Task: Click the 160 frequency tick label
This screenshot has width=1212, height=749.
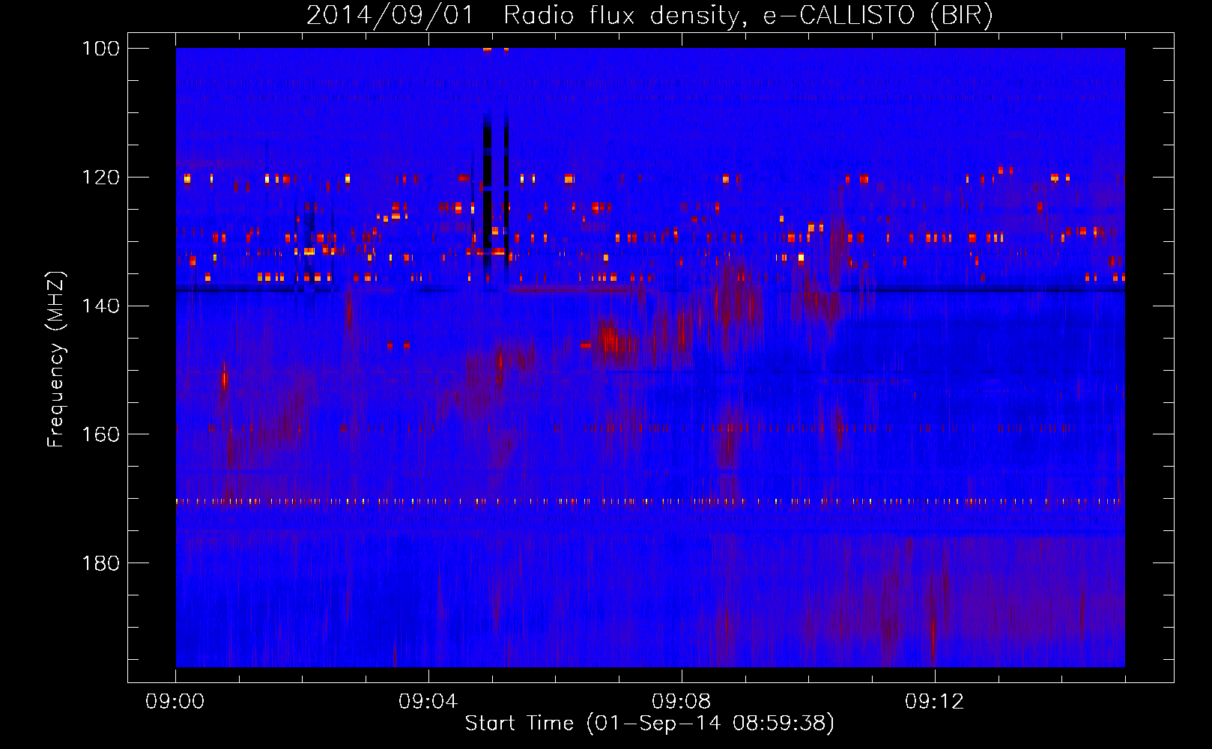Action: 100,434
